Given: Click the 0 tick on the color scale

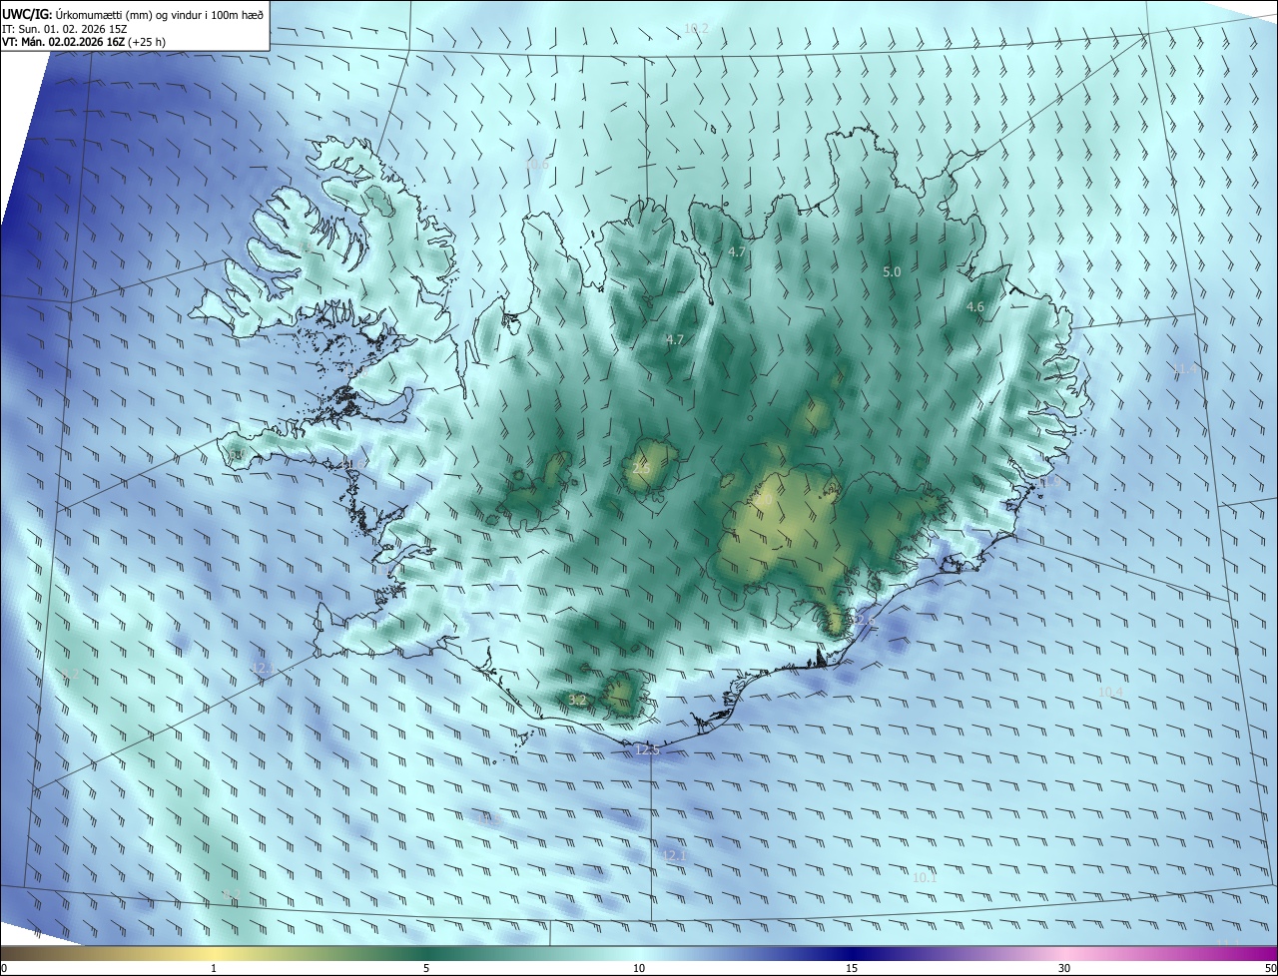Looking at the screenshot, I should 4,968.
